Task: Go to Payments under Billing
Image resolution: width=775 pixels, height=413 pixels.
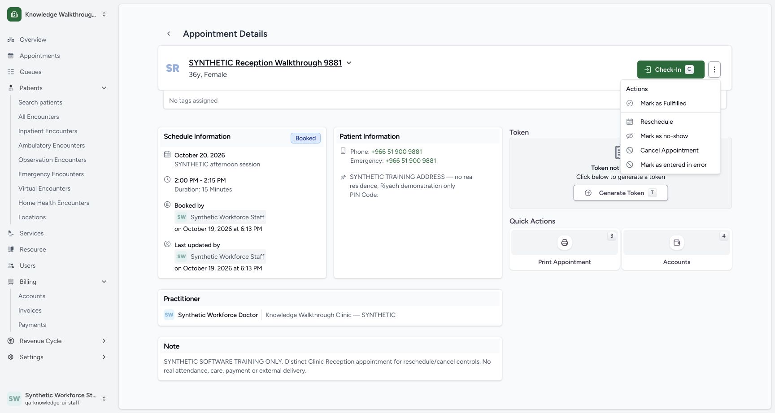Action: (x=32, y=325)
